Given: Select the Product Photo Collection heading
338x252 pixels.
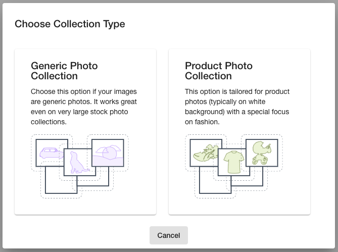Looking at the screenshot, I should pos(219,71).
